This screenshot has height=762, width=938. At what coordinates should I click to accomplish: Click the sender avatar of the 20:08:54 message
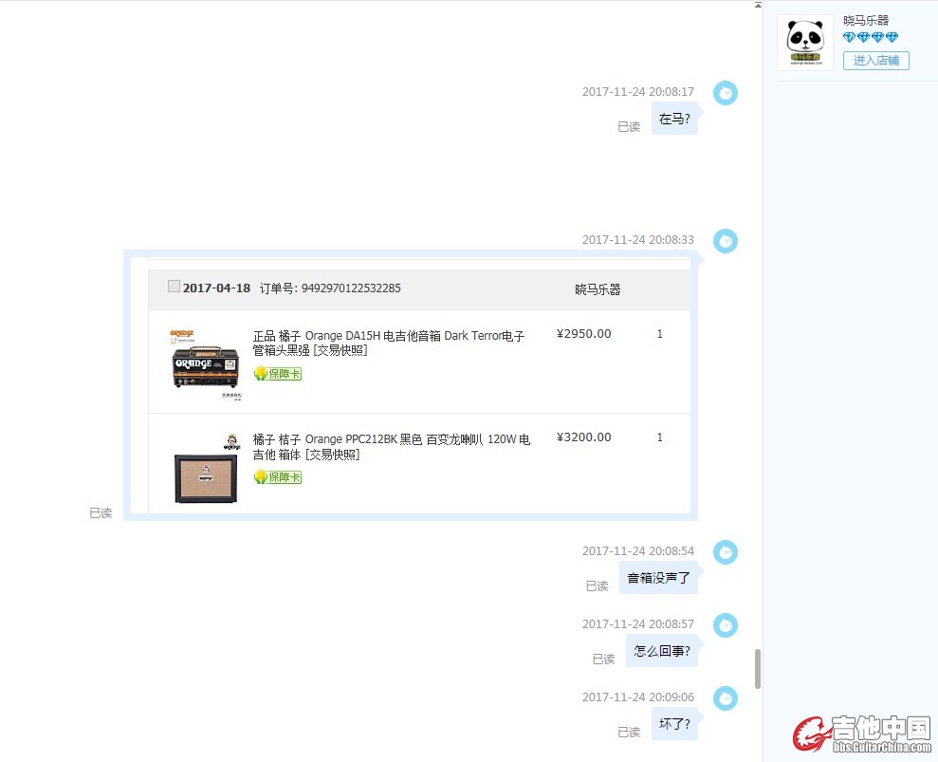pyautogui.click(x=725, y=552)
